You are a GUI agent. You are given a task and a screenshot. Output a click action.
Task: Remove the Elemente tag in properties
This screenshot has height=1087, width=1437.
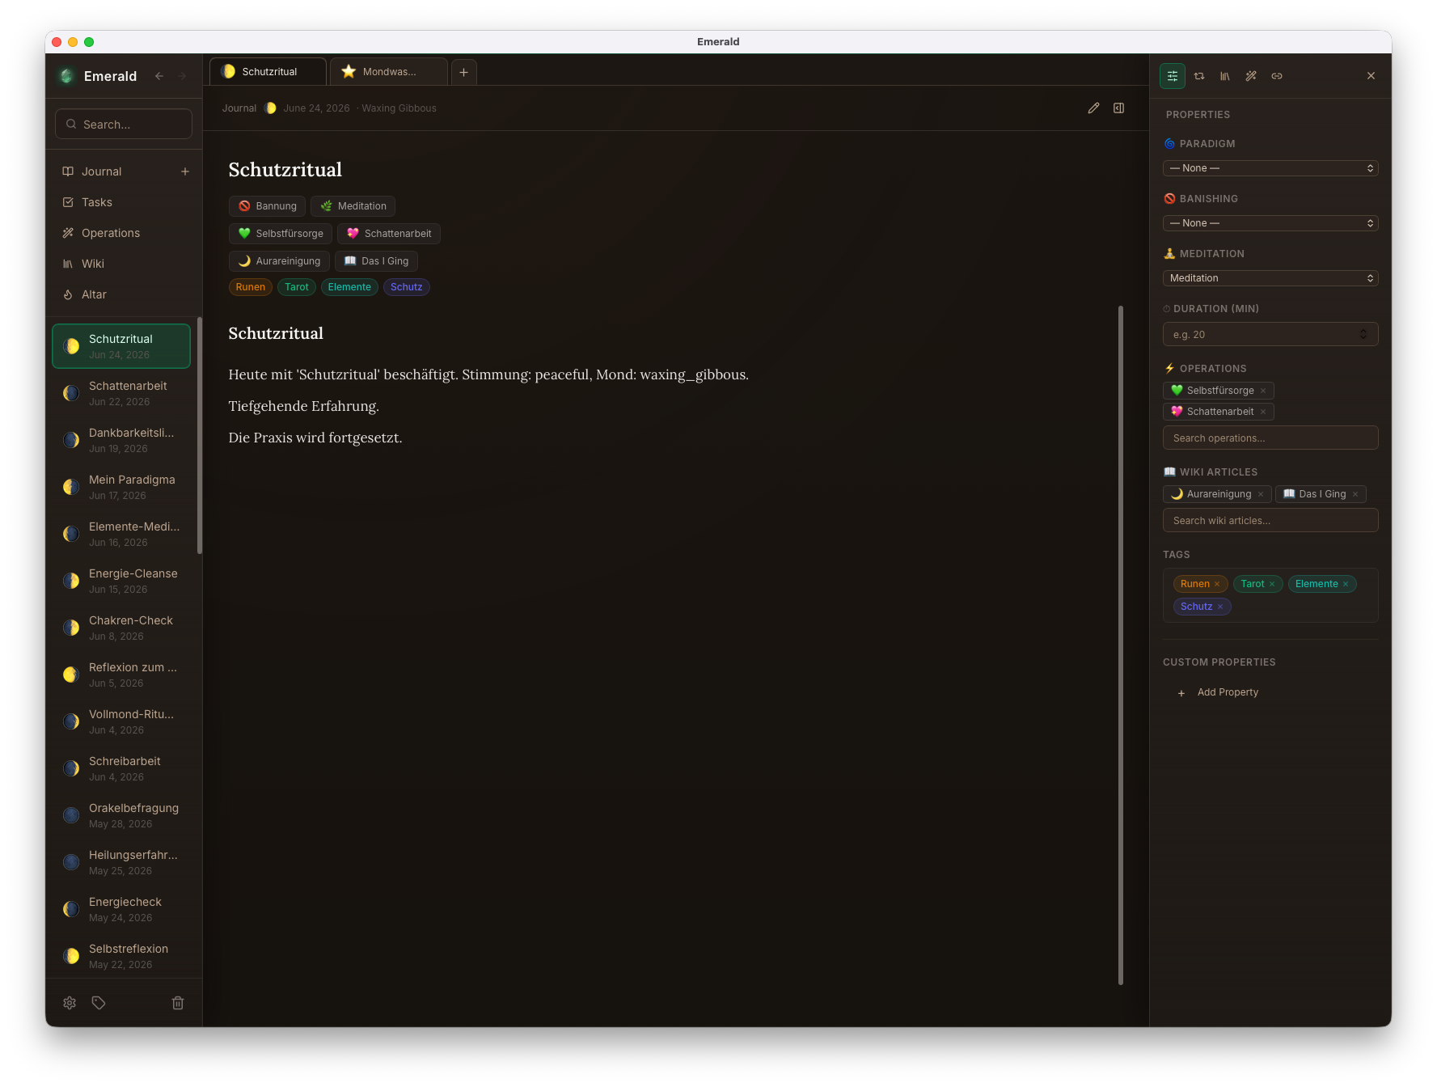point(1346,584)
